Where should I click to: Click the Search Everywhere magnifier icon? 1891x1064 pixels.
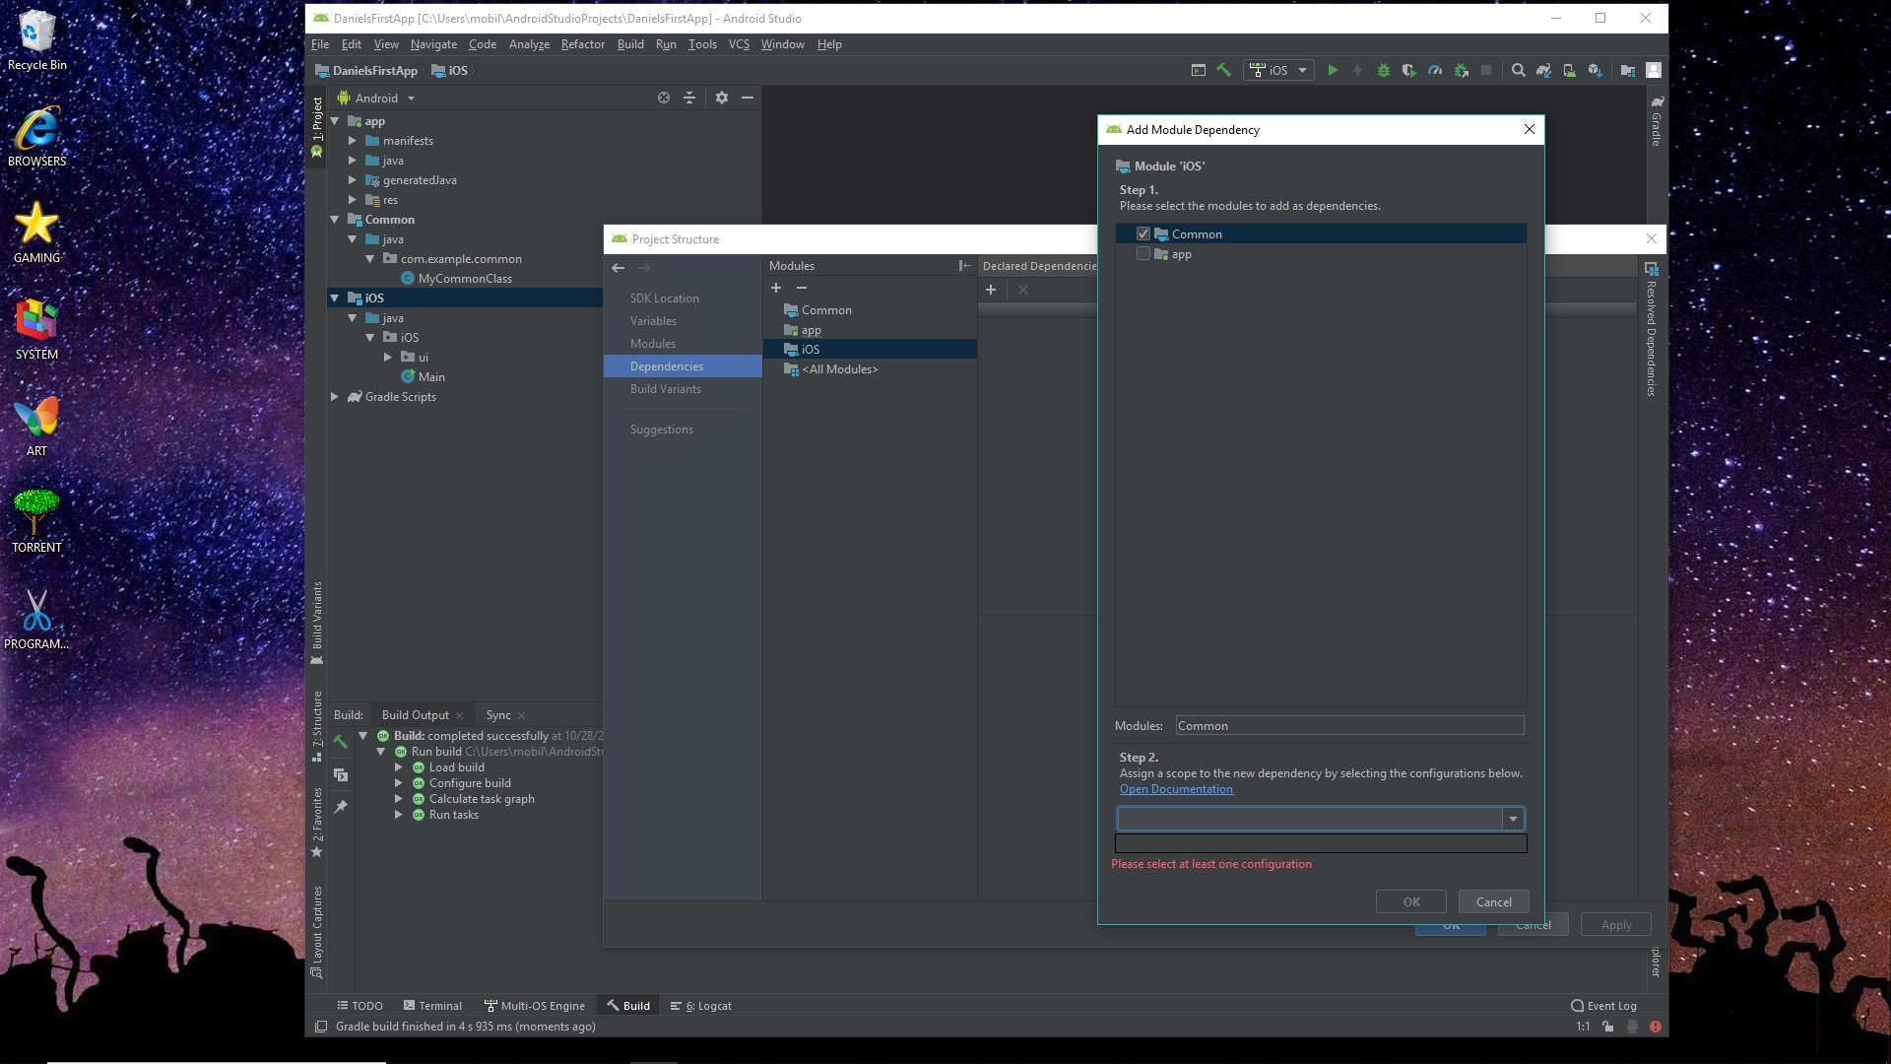[x=1518, y=70]
